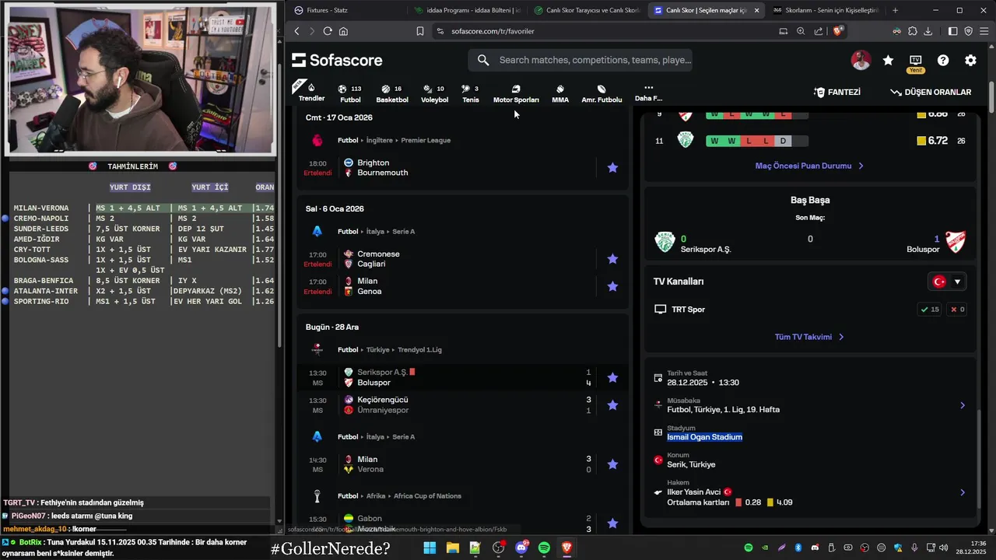Open File Explorer from the taskbar
The width and height of the screenshot is (996, 560).
pos(452,548)
